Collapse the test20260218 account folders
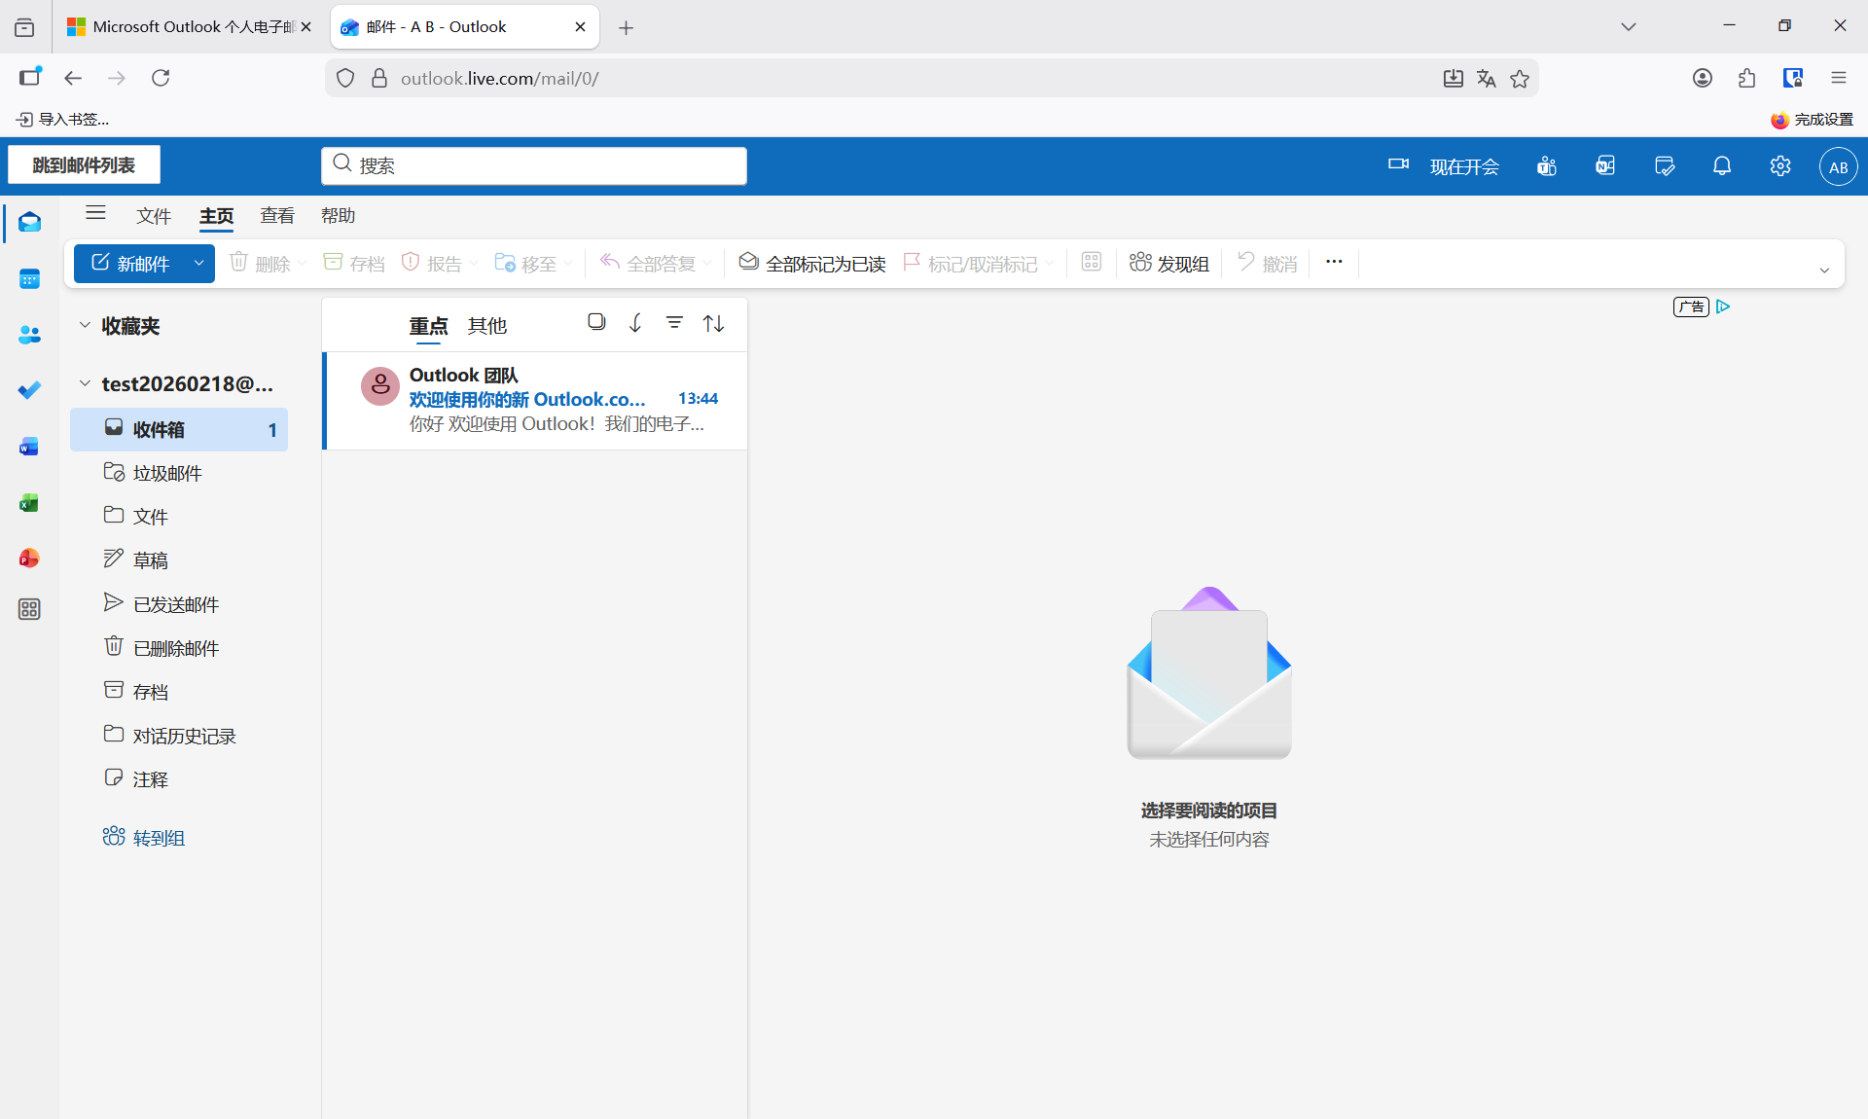1868x1119 pixels. pos(85,383)
